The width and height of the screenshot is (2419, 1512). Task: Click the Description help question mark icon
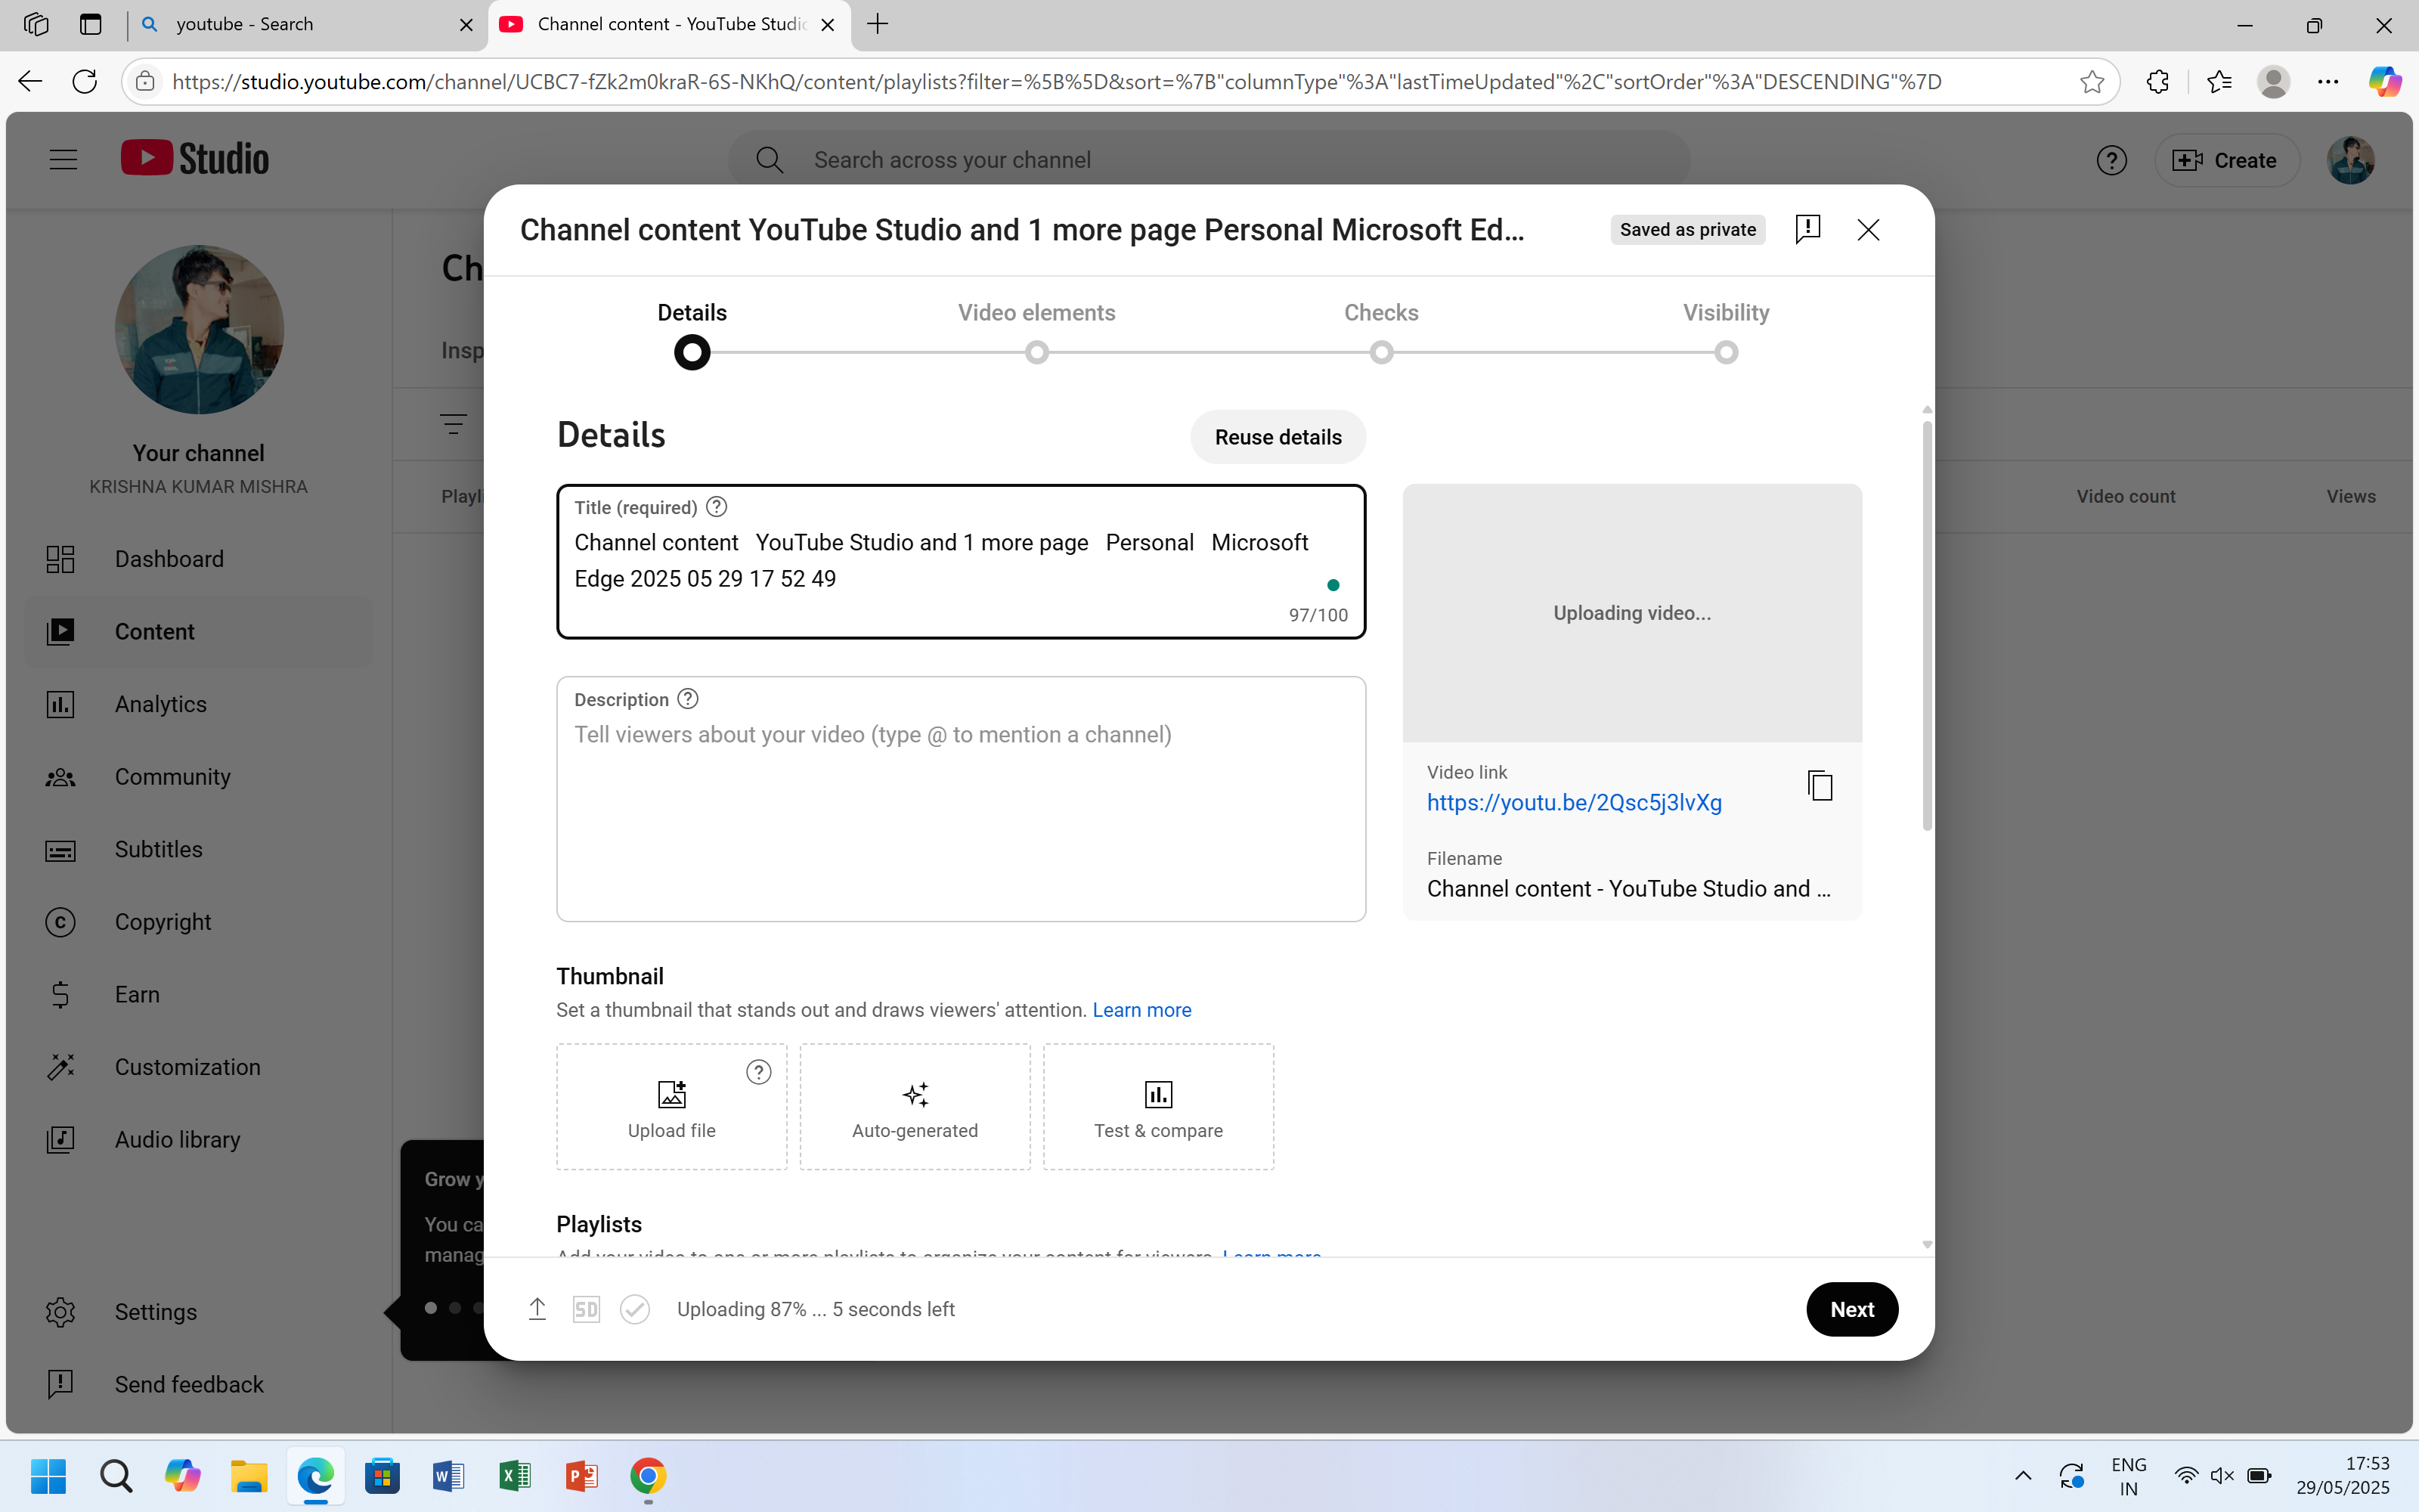(x=688, y=699)
